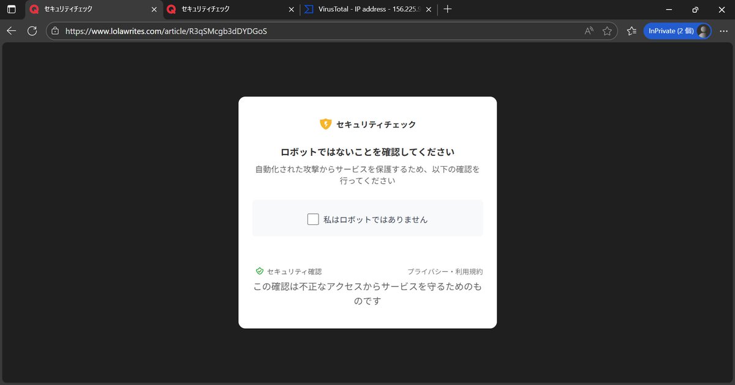Open a new tab with the plus button

(x=448, y=9)
